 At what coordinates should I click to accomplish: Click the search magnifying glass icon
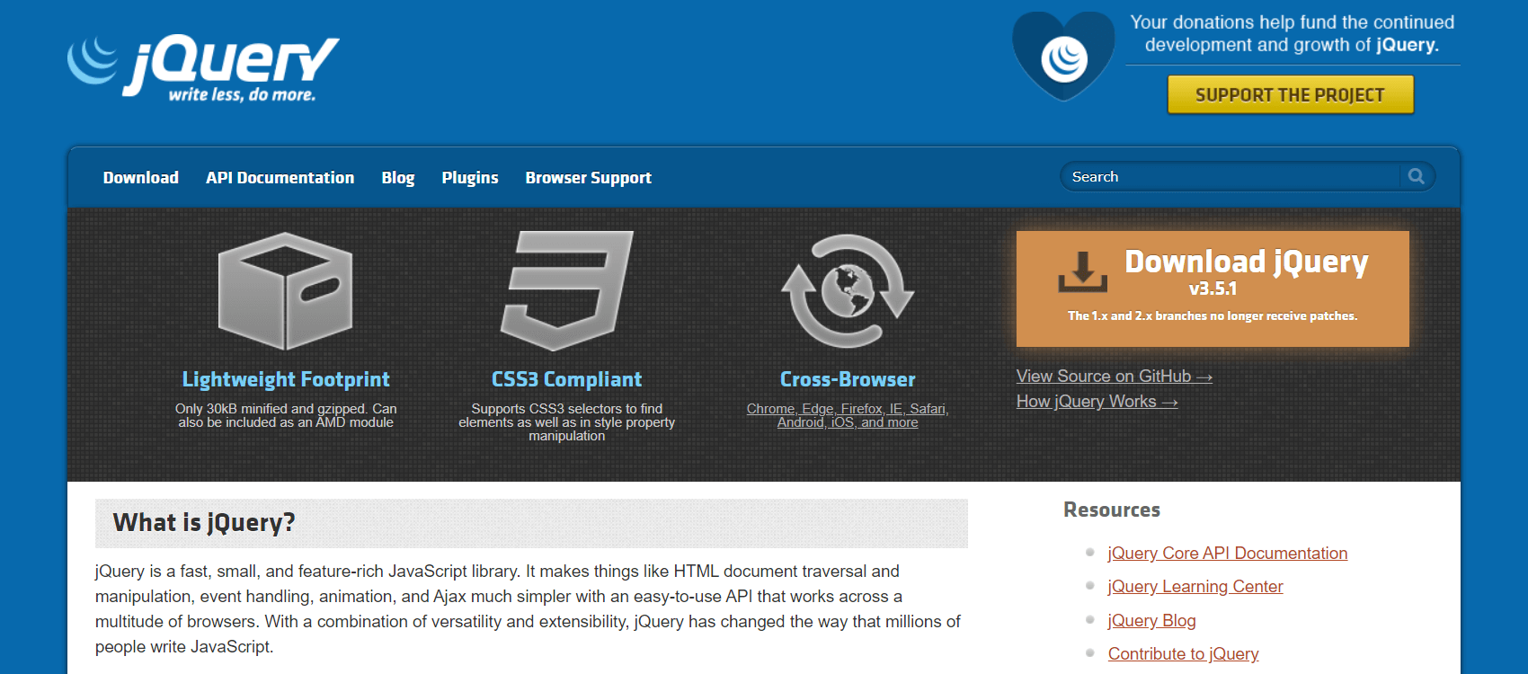click(x=1417, y=176)
